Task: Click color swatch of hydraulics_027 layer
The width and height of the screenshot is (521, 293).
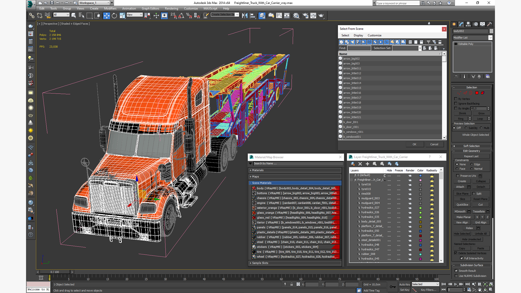Action: point(420,208)
